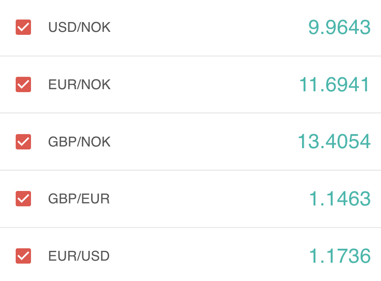Click blank space in the USD/NOK row
This screenshot has height=281, width=381.
tap(203, 28)
